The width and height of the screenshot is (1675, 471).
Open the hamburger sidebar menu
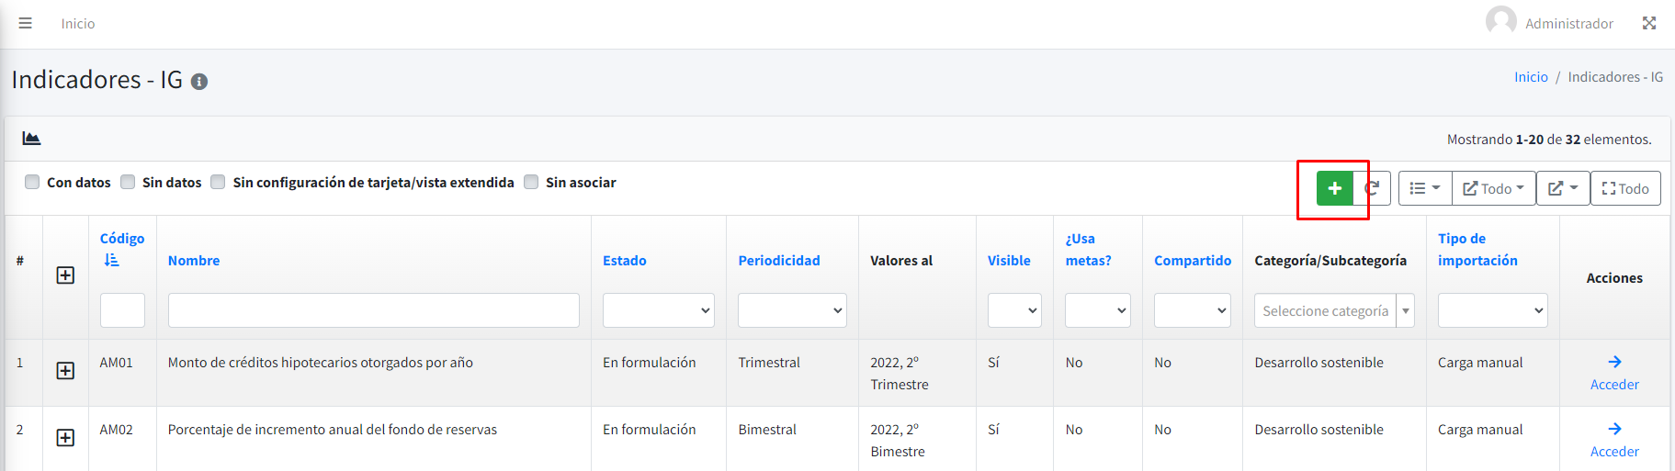(25, 23)
